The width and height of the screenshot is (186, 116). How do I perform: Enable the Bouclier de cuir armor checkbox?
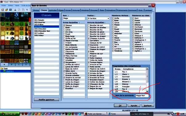pos(89,25)
